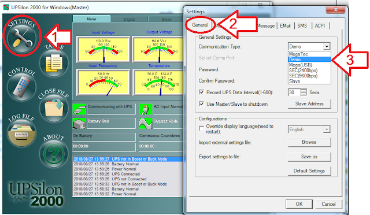
Task: Open the SMS settings tab
Action: tap(302, 26)
